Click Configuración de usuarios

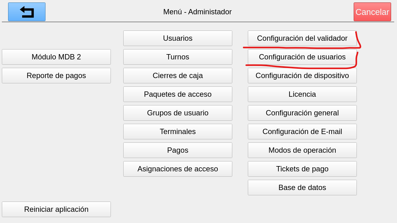point(302,57)
